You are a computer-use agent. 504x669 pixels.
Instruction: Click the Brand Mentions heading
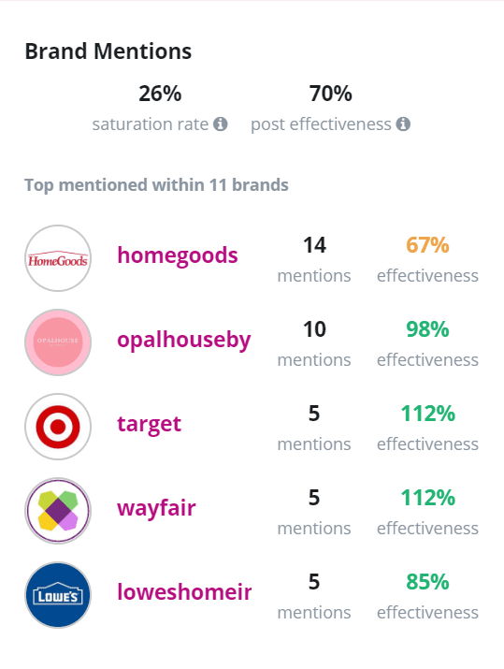coord(108,51)
